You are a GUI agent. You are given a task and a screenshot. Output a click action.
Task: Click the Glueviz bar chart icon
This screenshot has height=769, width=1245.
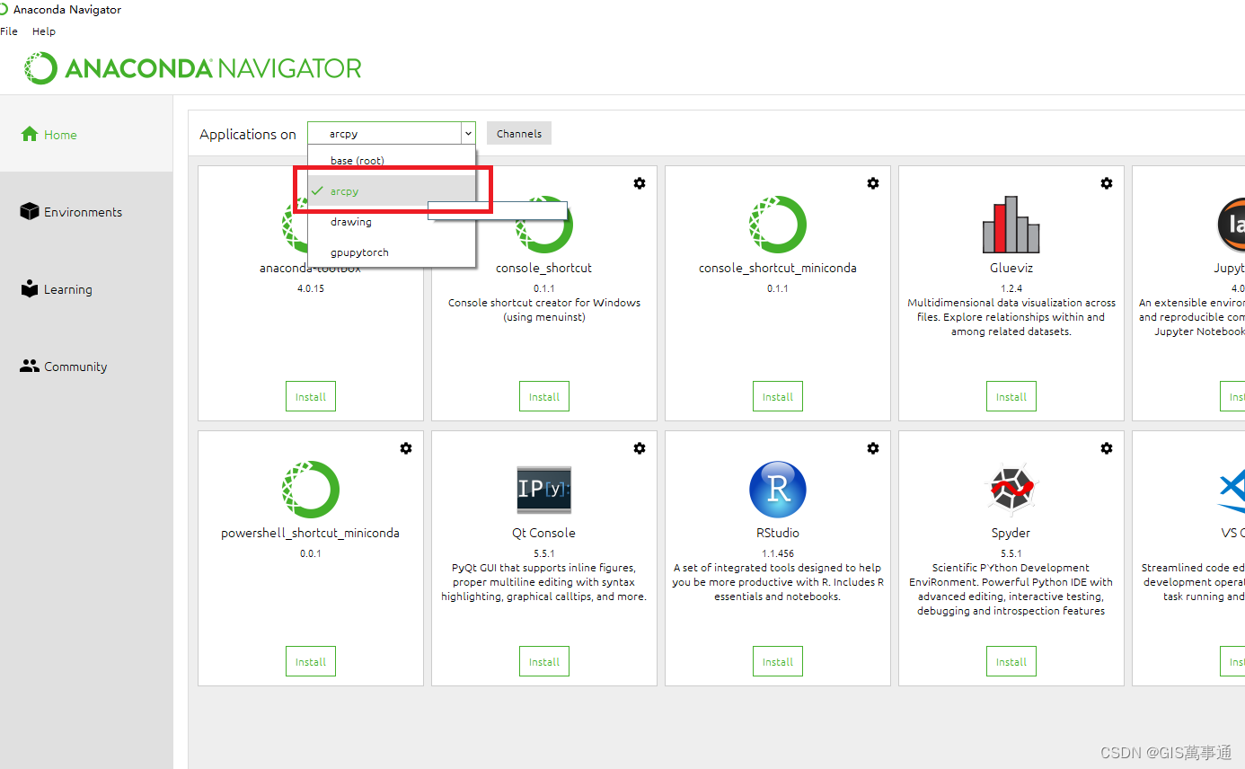tap(1011, 225)
